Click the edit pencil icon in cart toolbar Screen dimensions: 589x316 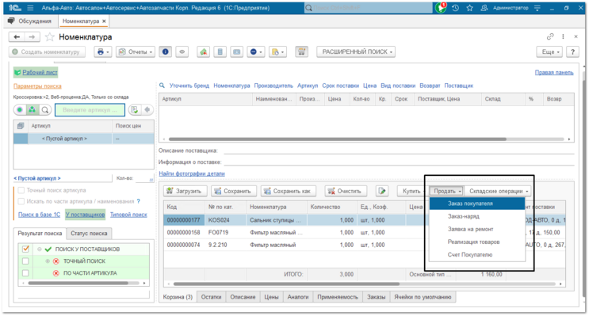coord(382,191)
